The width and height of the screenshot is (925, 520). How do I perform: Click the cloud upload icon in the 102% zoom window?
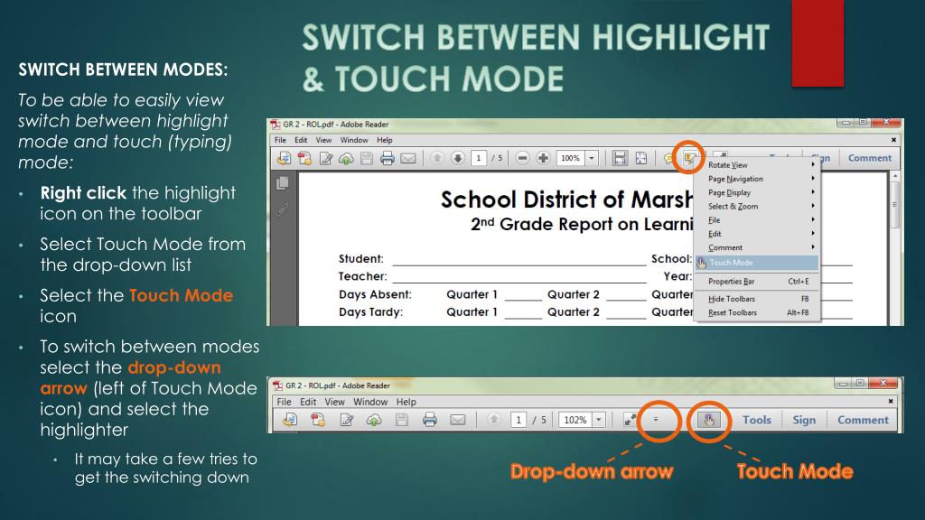point(374,420)
